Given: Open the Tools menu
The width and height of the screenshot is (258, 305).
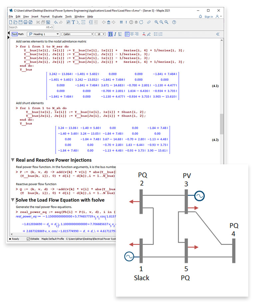Looking at the screenshot, I should pyautogui.click(x=68, y=17).
